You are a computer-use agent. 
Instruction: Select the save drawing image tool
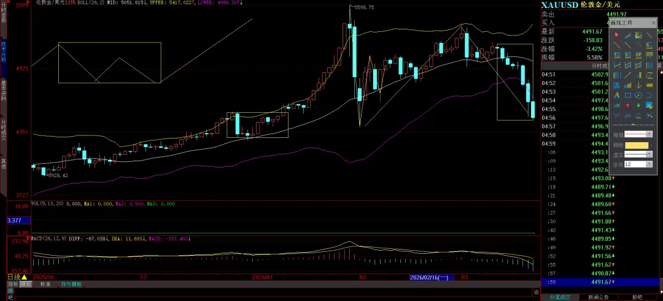[x=649, y=105]
